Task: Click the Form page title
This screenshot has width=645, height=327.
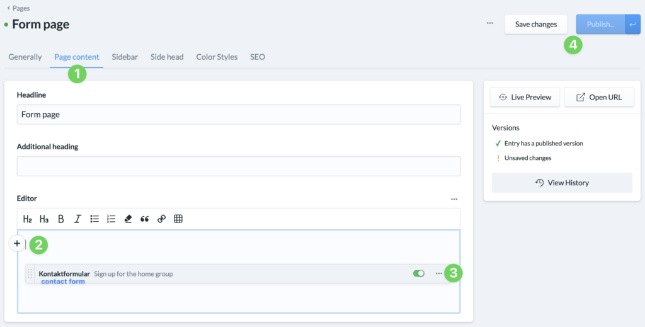Action: (x=41, y=25)
